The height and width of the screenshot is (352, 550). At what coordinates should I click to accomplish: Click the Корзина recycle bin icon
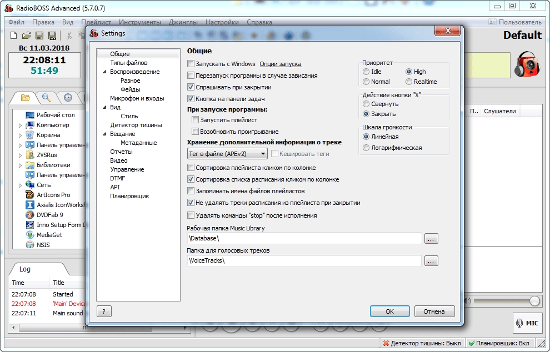click(30, 135)
